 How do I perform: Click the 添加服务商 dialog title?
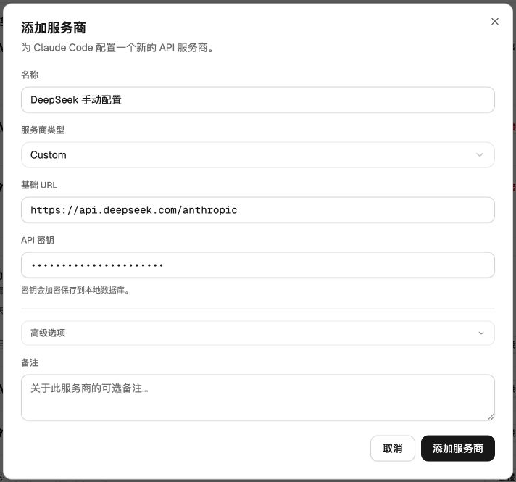point(54,28)
